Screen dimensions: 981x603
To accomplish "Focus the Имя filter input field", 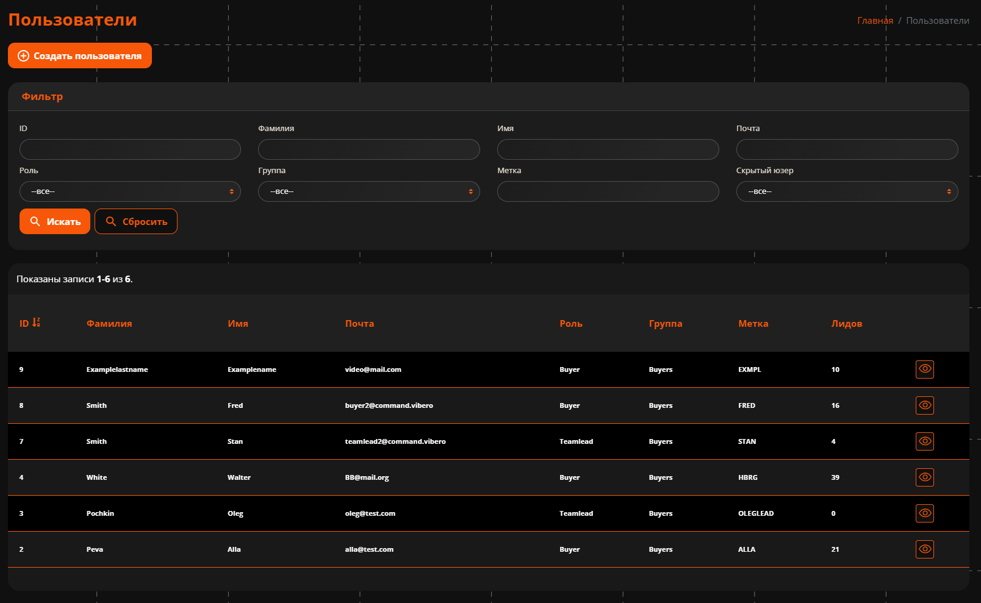I will point(608,149).
